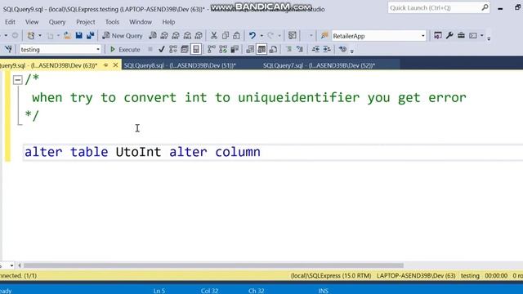Comment out the selected lines

tap(288, 49)
